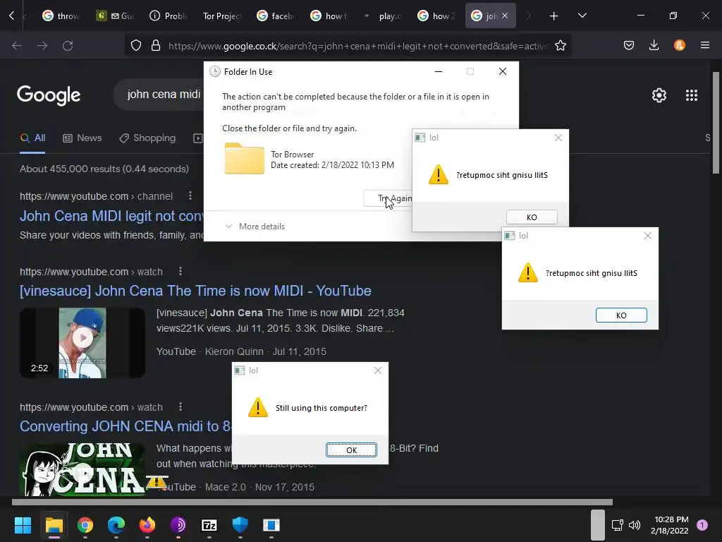Viewport: 722px width, 542px height.
Task: Click the browser back arrow
Action: (17, 45)
